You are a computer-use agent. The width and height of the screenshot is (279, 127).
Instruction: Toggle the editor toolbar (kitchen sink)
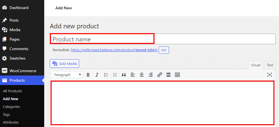click(x=178, y=75)
